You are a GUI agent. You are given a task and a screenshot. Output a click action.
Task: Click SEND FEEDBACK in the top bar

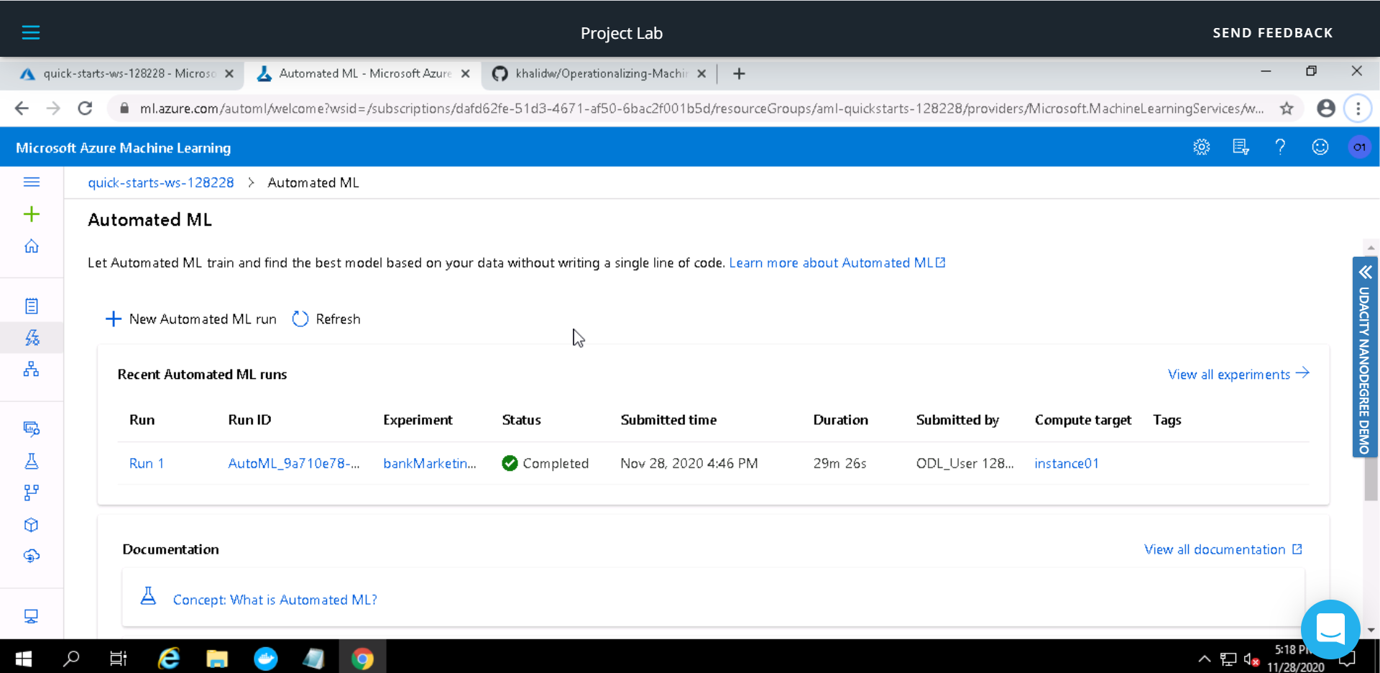(x=1272, y=33)
